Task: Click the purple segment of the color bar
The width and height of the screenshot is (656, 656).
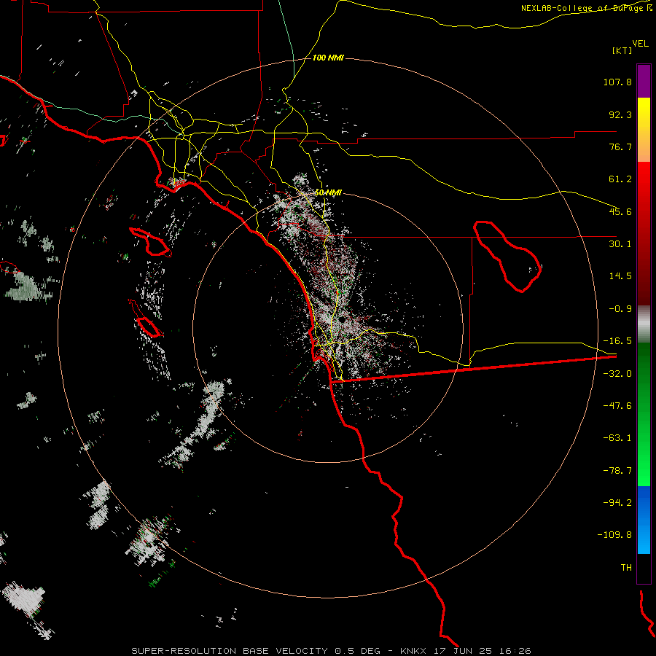Action: (x=644, y=81)
